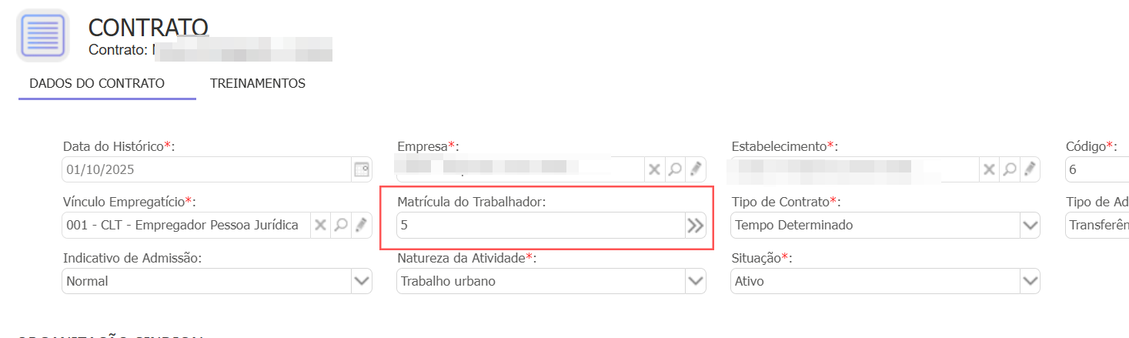Image resolution: width=1129 pixels, height=338 pixels.
Task: Open Estabelecimento search lookup
Action: pos(1008,169)
